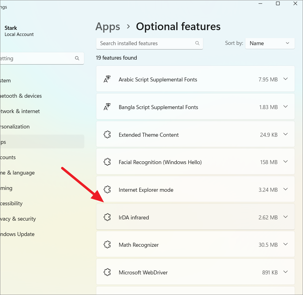Expand the IrDA infrared entry chevron

286,217
